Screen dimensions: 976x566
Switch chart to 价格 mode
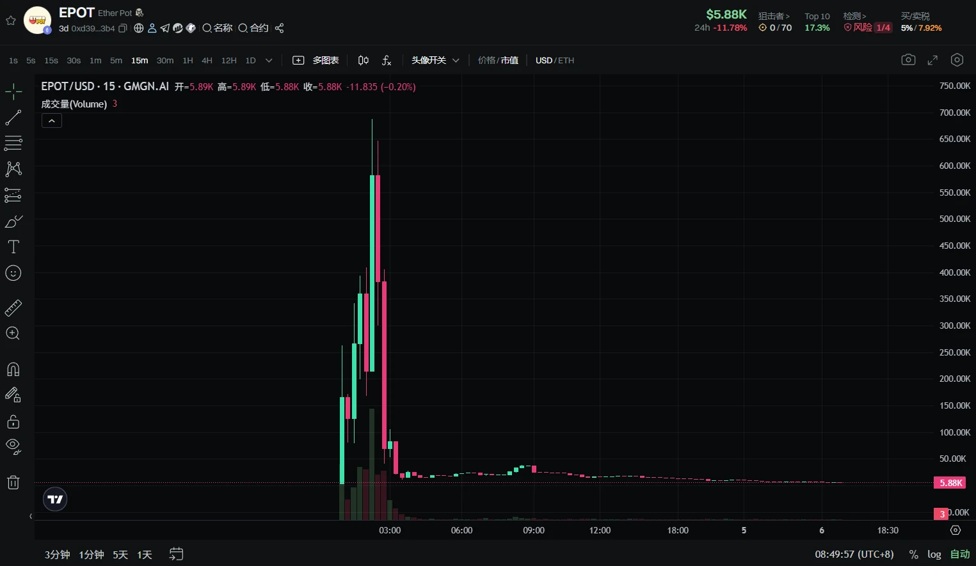tap(486, 60)
